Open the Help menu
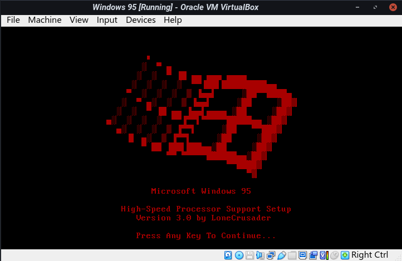This screenshot has width=402, height=261. (x=173, y=20)
